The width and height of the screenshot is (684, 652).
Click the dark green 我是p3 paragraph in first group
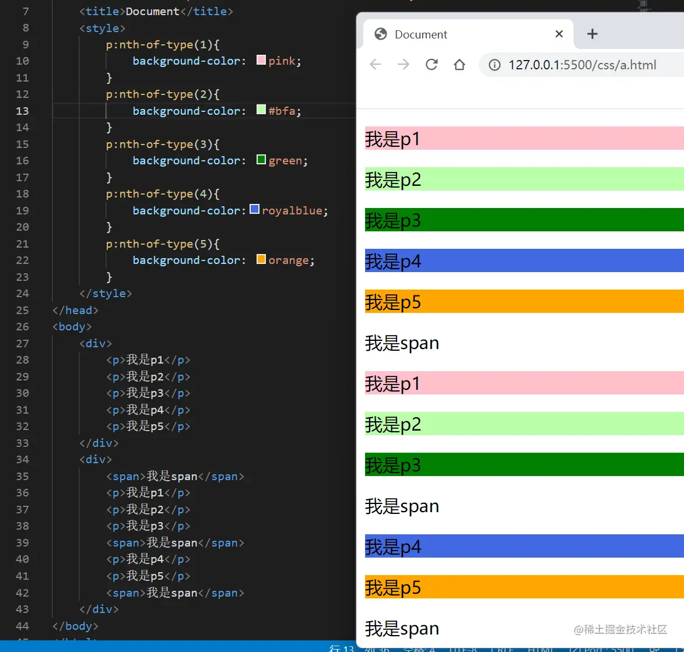[524, 220]
